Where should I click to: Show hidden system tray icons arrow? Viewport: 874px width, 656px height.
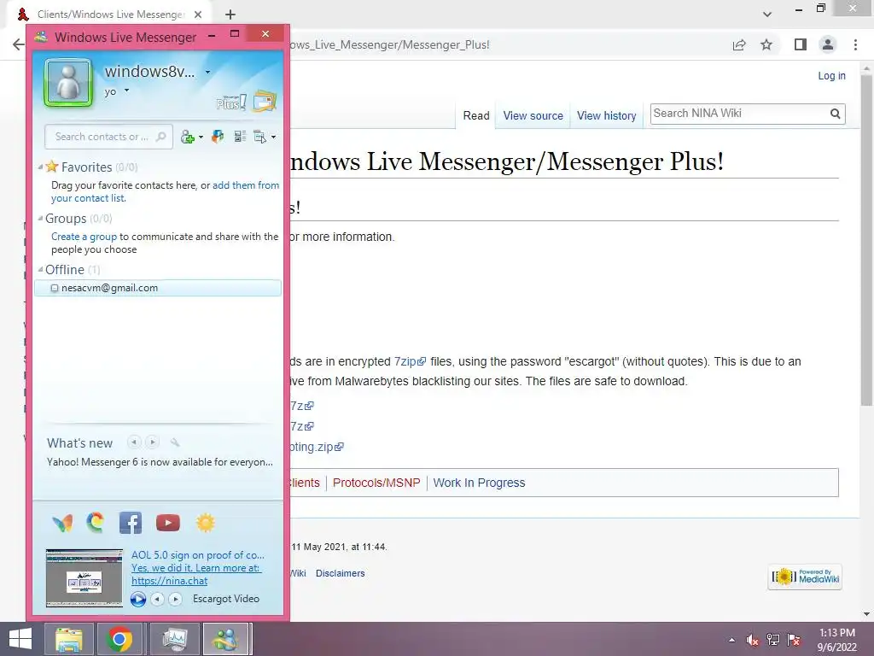click(x=731, y=640)
